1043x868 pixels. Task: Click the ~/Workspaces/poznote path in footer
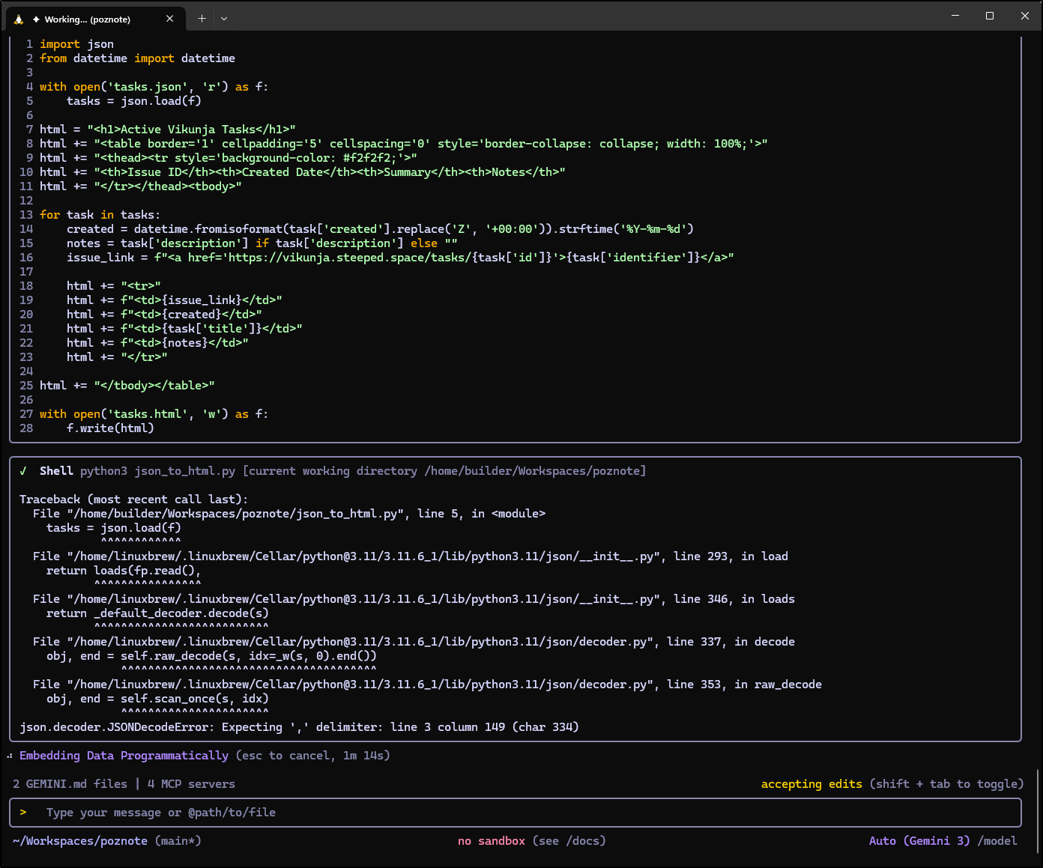tap(80, 841)
